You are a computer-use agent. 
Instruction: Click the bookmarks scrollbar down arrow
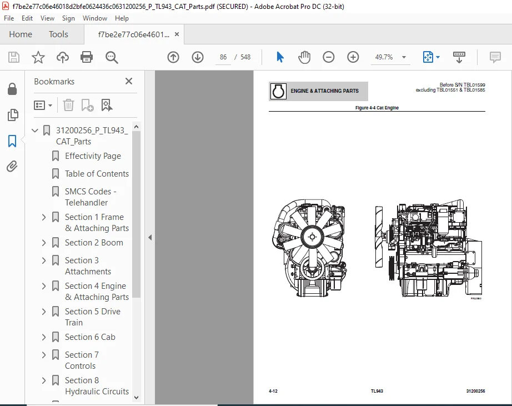[137, 398]
